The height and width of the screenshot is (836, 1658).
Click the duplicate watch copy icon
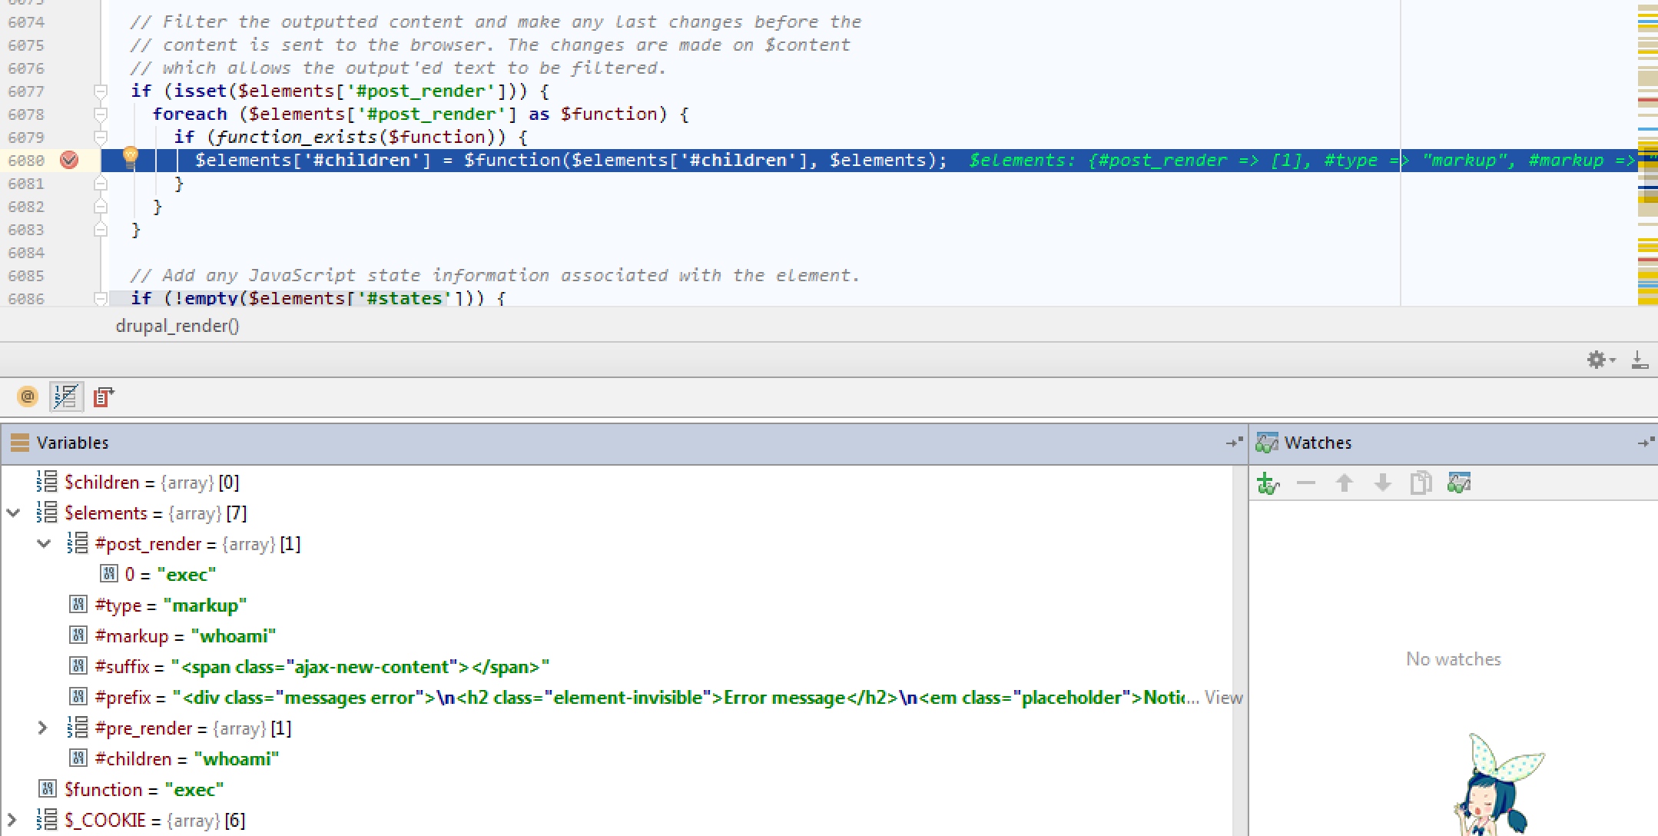[x=1421, y=483]
